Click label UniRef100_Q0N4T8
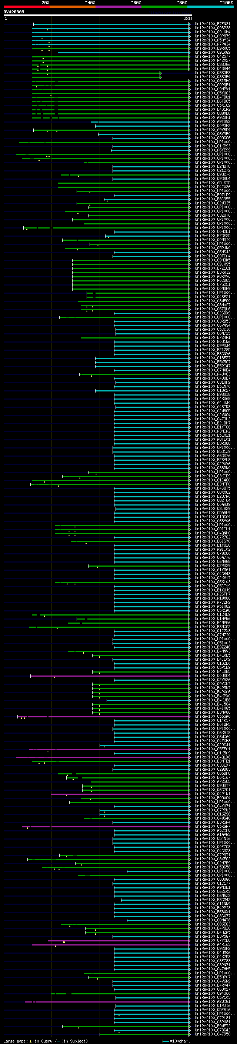This screenshot has width=237, height=1044. point(213,920)
